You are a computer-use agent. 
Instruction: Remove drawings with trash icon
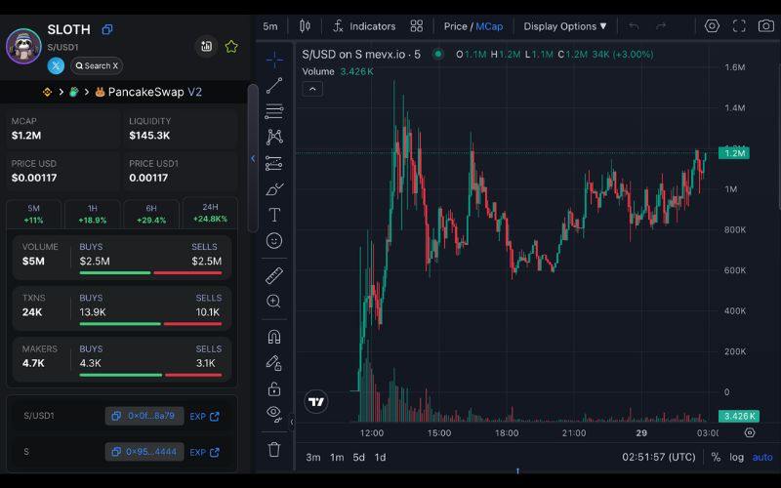[x=274, y=450]
